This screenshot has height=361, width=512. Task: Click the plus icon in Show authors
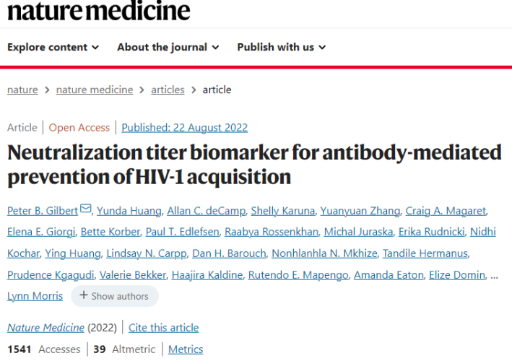84,295
